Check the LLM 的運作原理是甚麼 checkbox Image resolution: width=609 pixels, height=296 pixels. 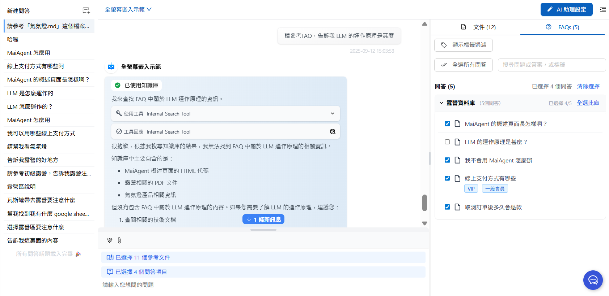[447, 142]
